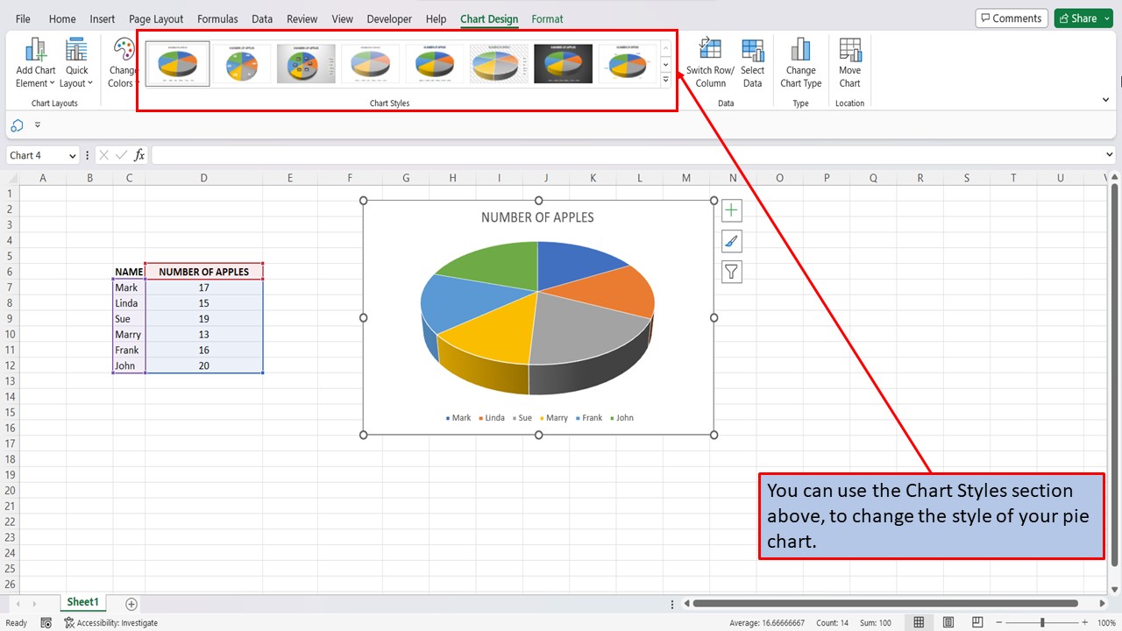Click the Chart Elements plus icon beside the chart

[x=731, y=209]
